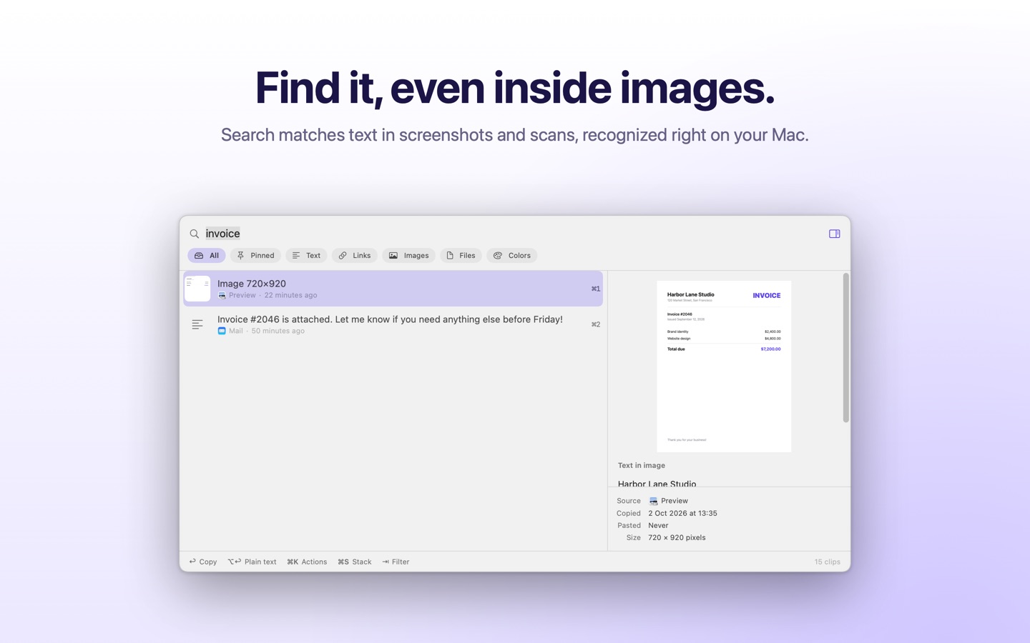This screenshot has width=1030, height=643.
Task: Click the Preview app icon in the image clip row
Action: [x=222, y=295]
